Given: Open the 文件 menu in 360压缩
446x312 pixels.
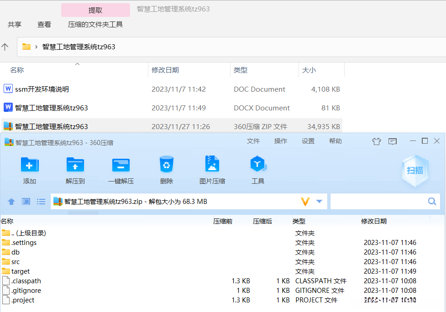Looking at the screenshot, I should [253, 141].
